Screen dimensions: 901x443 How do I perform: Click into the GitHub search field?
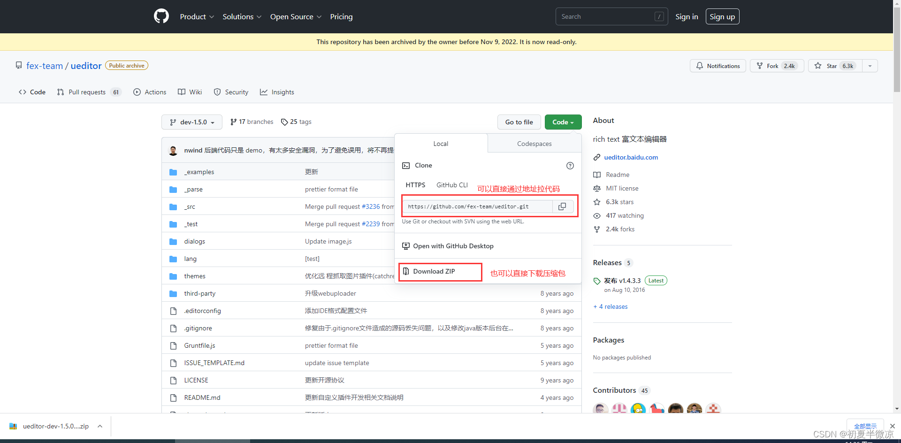coord(611,16)
